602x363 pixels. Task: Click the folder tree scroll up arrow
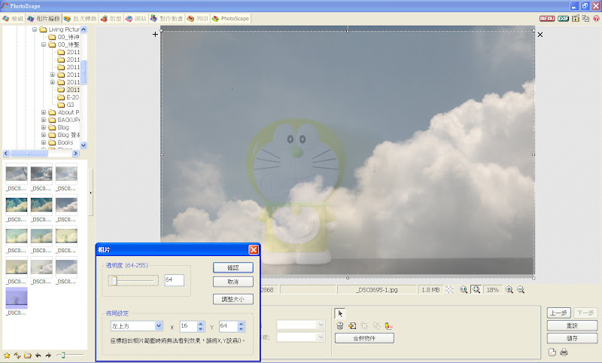click(x=84, y=29)
